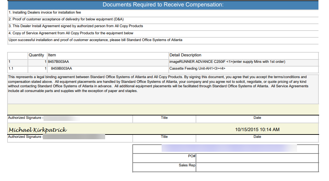
Task: Click the empty yellow signature field above first signature
Action: [x=163, y=109]
